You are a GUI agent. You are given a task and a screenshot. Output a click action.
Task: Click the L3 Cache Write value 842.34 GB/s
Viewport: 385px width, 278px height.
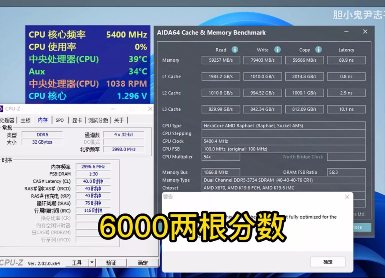pos(263,109)
